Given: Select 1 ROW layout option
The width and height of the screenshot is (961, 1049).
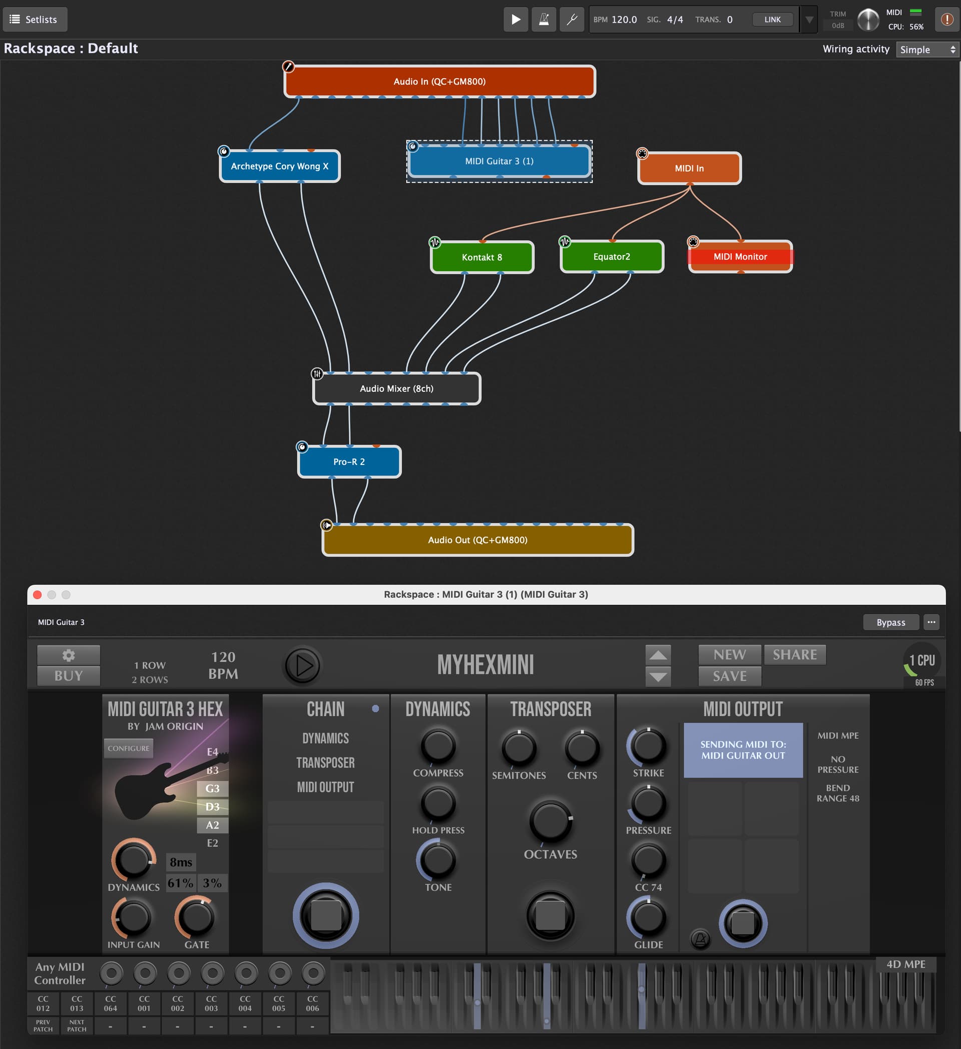Looking at the screenshot, I should tap(150, 666).
